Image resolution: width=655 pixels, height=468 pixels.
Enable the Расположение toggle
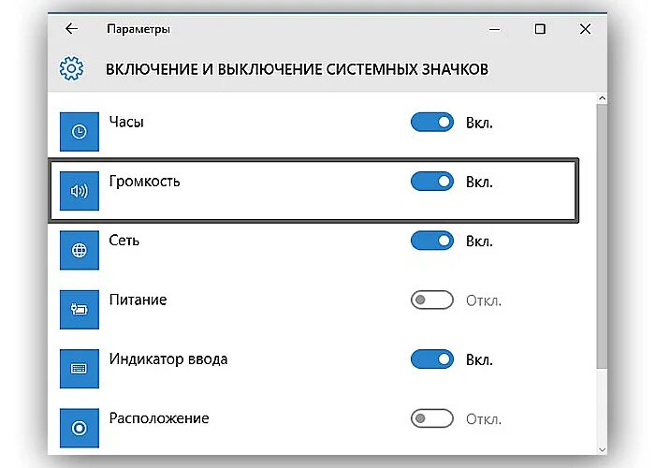[x=431, y=418]
